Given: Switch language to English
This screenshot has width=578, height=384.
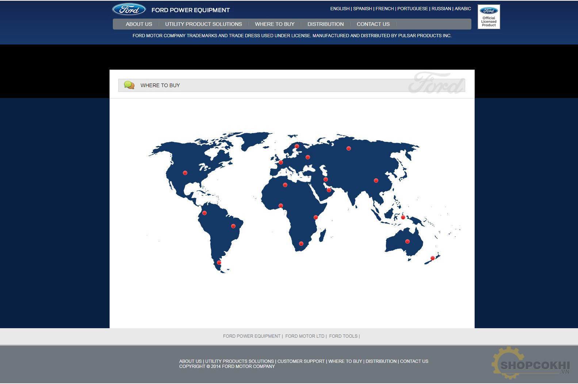Looking at the screenshot, I should pyautogui.click(x=340, y=8).
